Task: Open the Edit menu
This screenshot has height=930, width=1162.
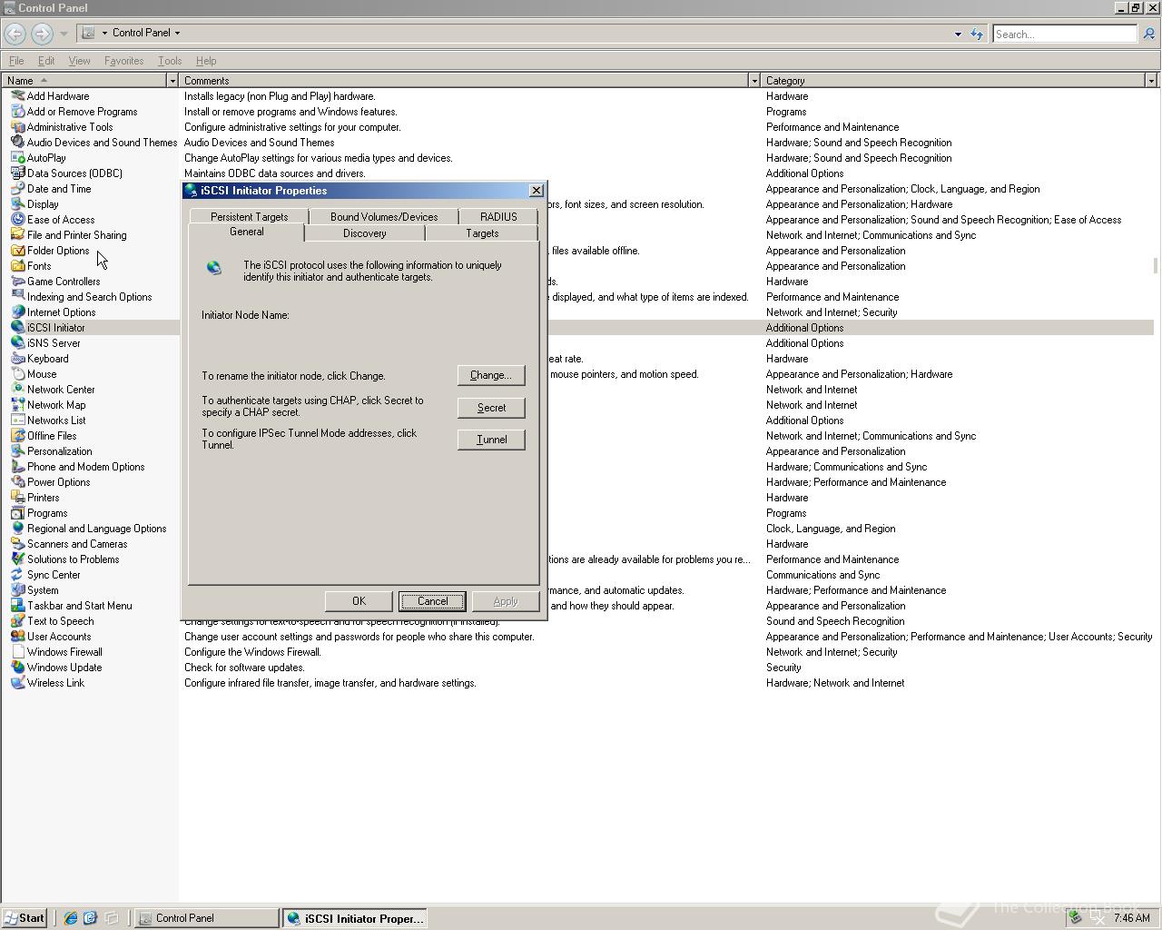Action: coord(45,61)
